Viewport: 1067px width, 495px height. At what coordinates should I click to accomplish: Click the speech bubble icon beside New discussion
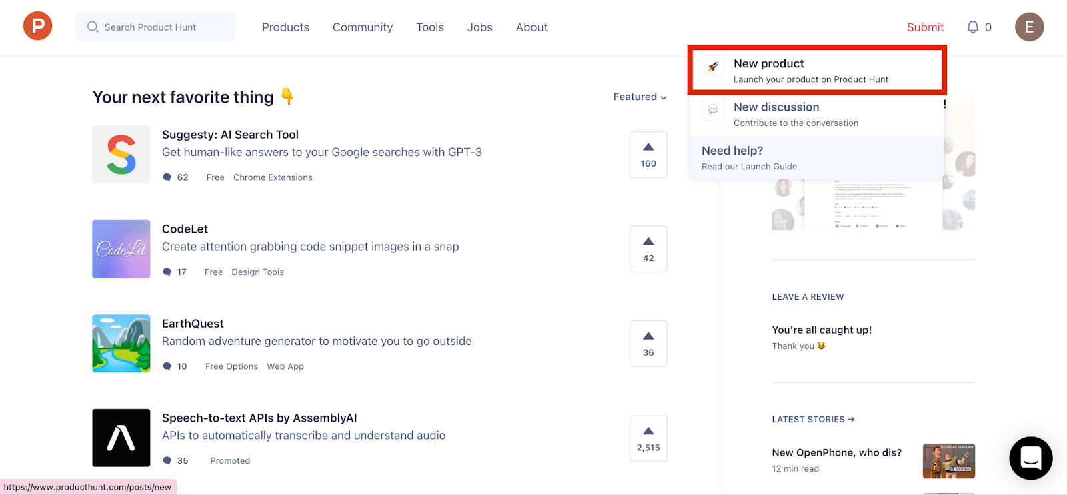[x=713, y=109]
